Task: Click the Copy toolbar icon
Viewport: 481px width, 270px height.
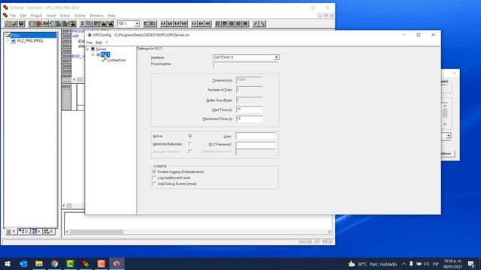Action: click(x=89, y=23)
